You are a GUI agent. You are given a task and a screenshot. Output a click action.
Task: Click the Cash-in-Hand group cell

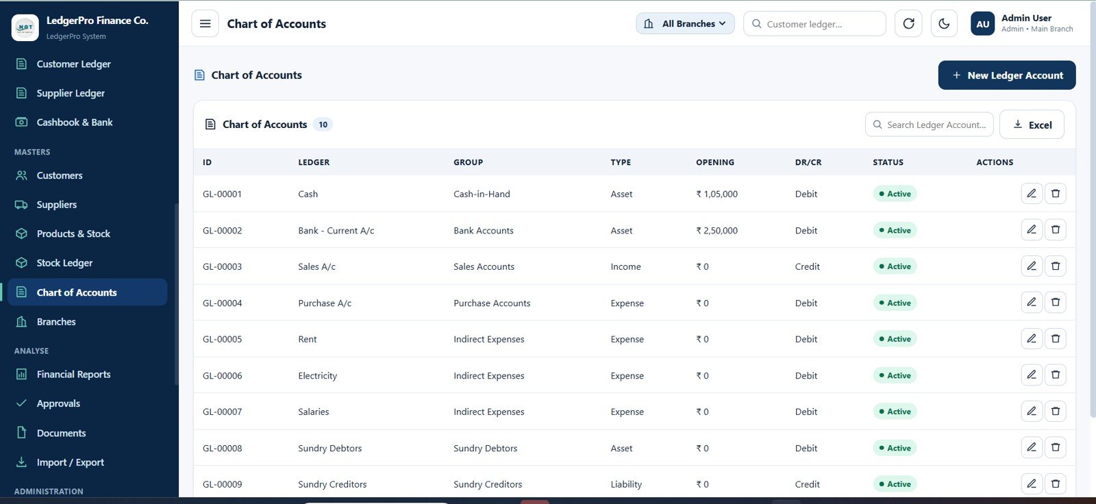[482, 194]
